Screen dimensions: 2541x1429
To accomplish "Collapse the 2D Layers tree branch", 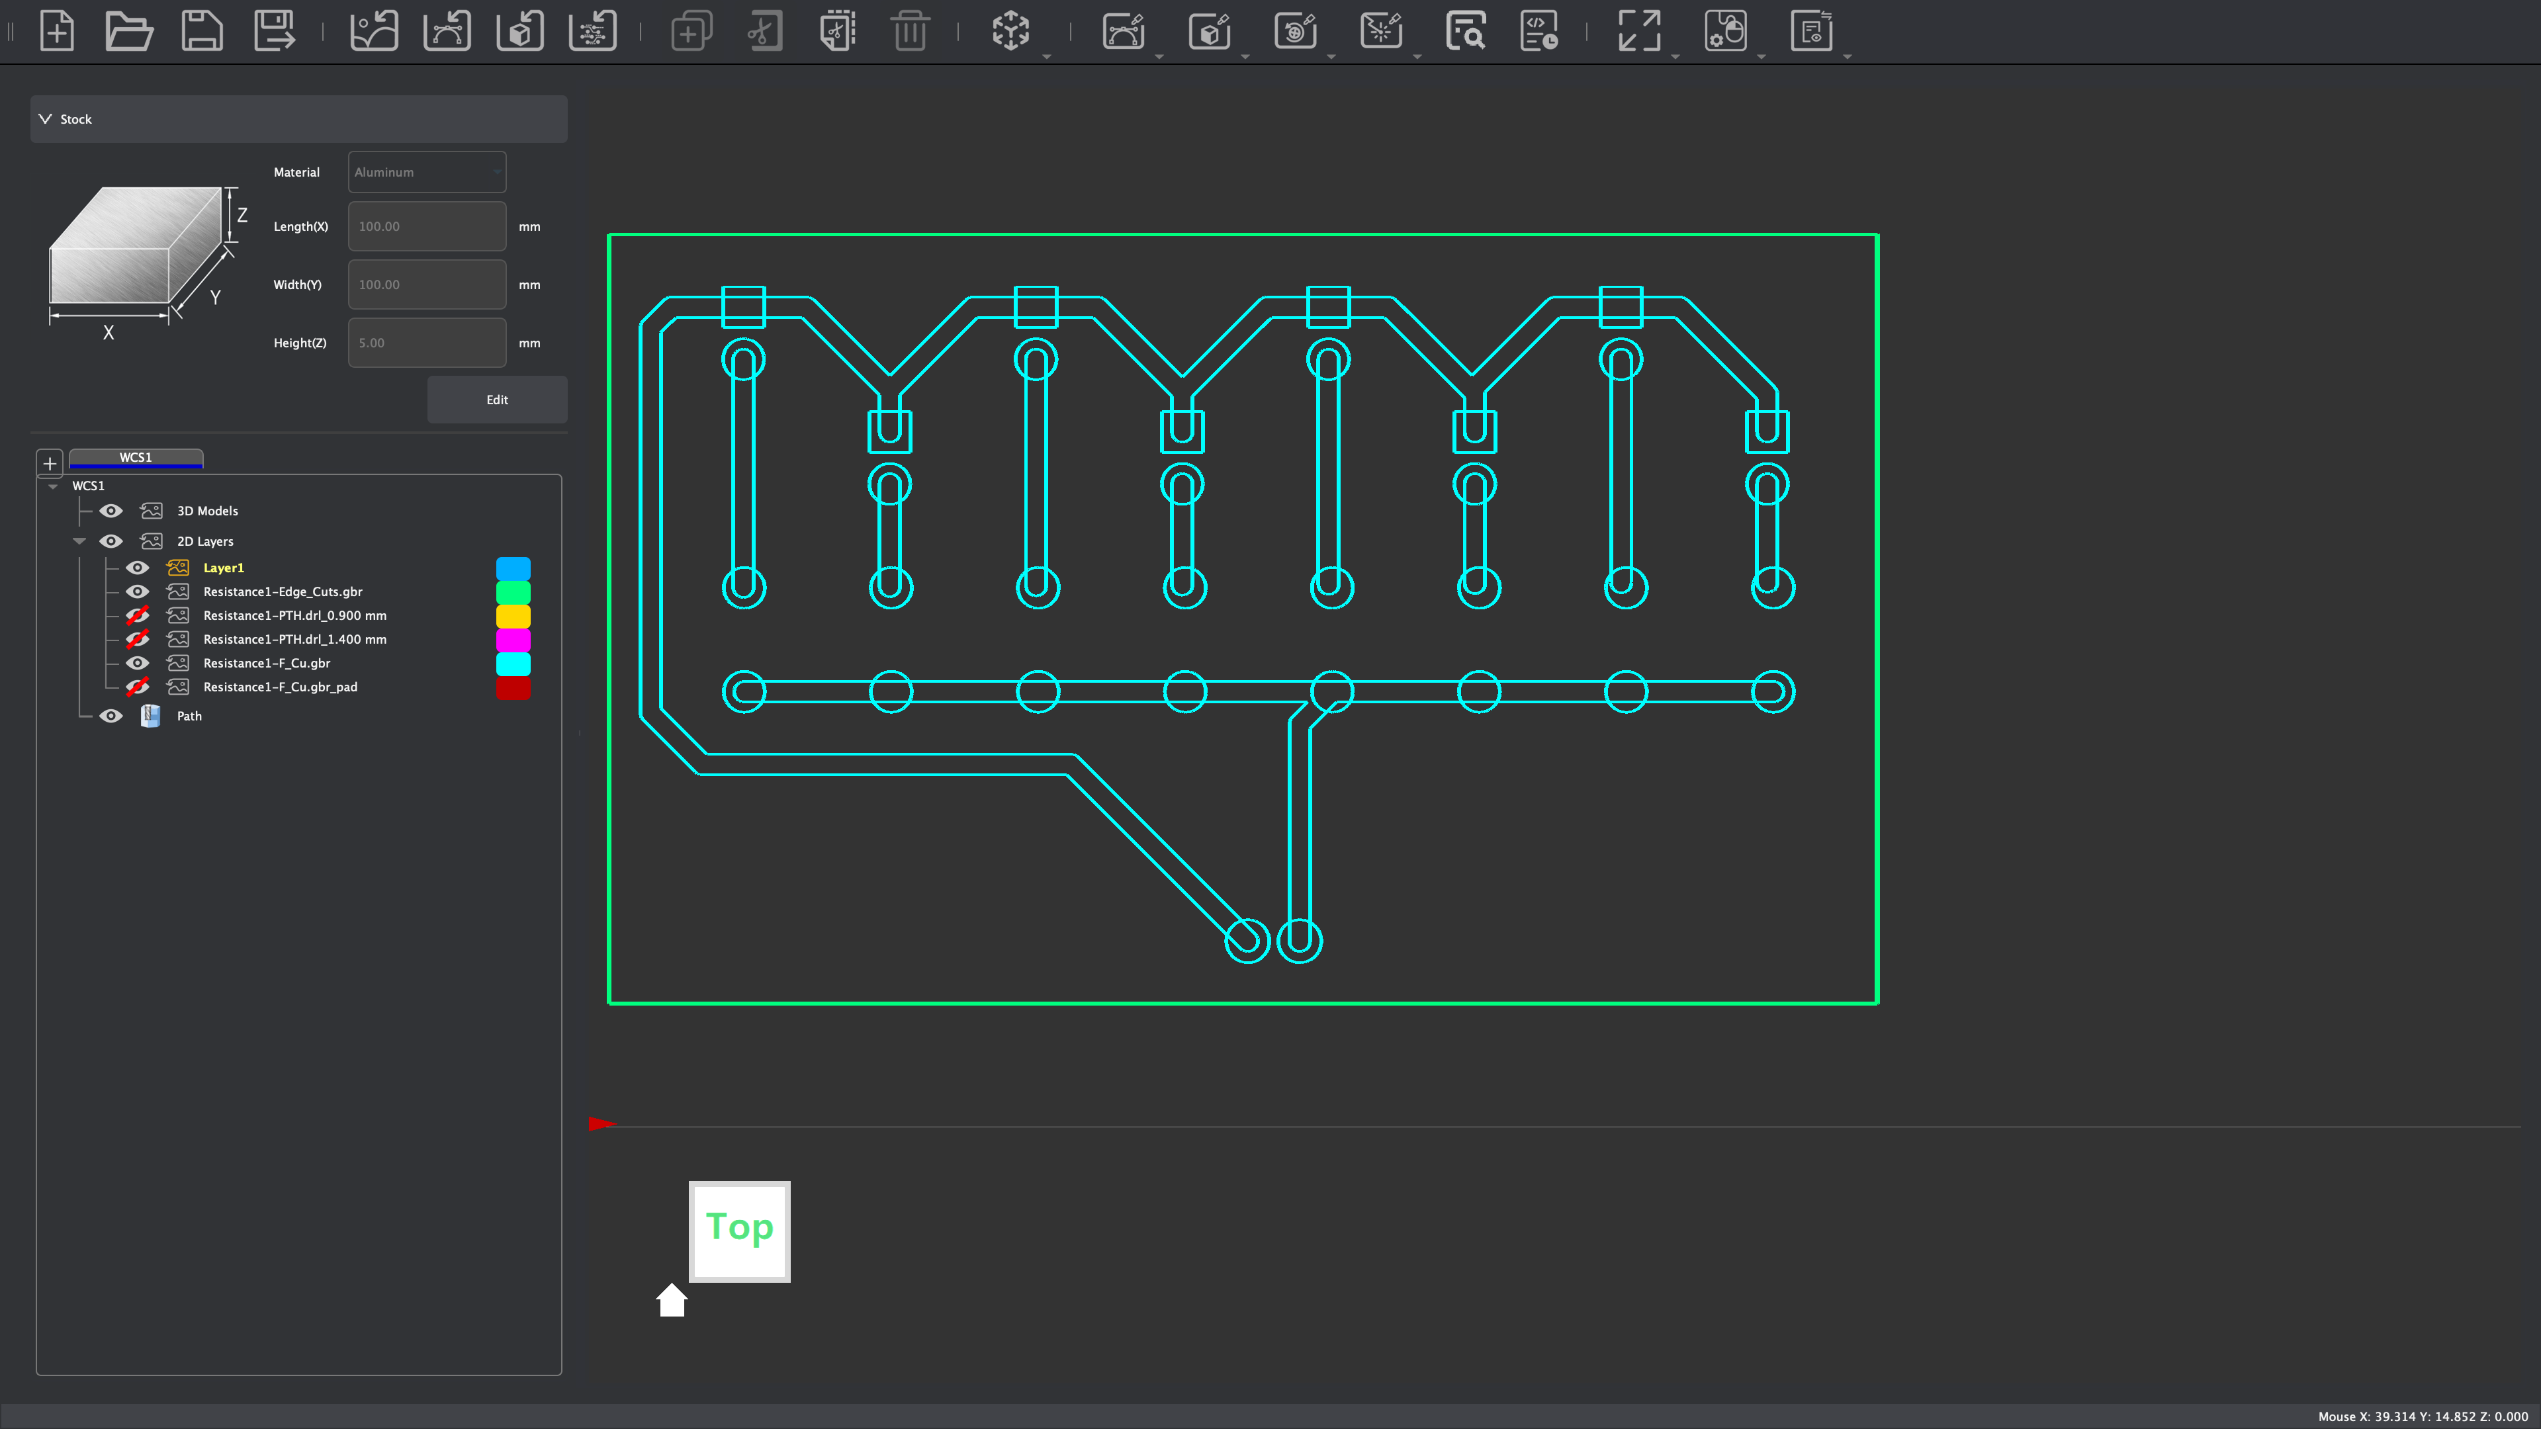I will 79,541.
